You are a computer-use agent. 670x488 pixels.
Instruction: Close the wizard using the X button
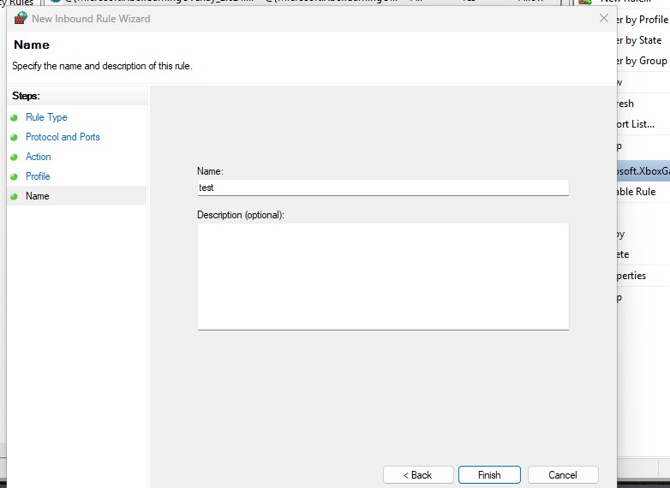tap(604, 18)
